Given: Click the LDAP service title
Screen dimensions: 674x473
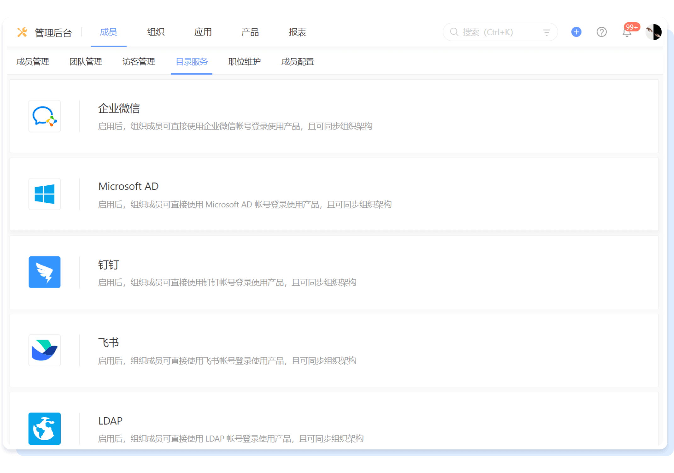Looking at the screenshot, I should click(x=110, y=421).
